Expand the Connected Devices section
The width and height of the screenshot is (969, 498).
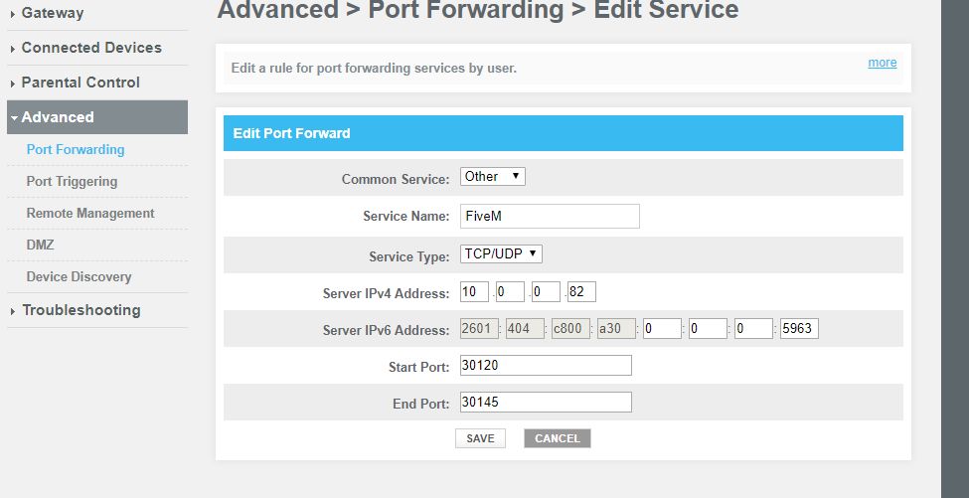coord(97,48)
